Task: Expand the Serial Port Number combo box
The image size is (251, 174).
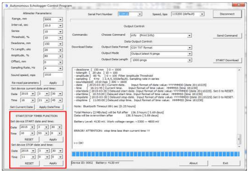Action: [139, 14]
